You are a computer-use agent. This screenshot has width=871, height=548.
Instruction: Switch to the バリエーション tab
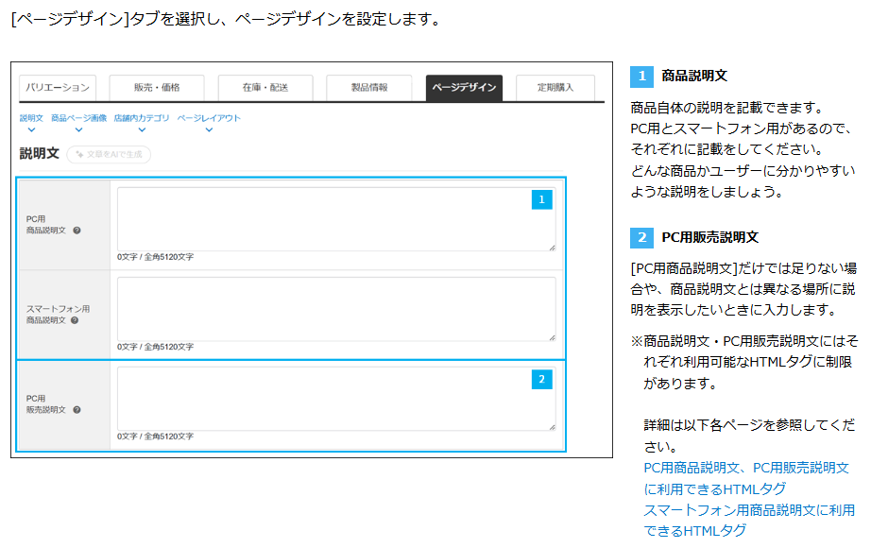58,88
